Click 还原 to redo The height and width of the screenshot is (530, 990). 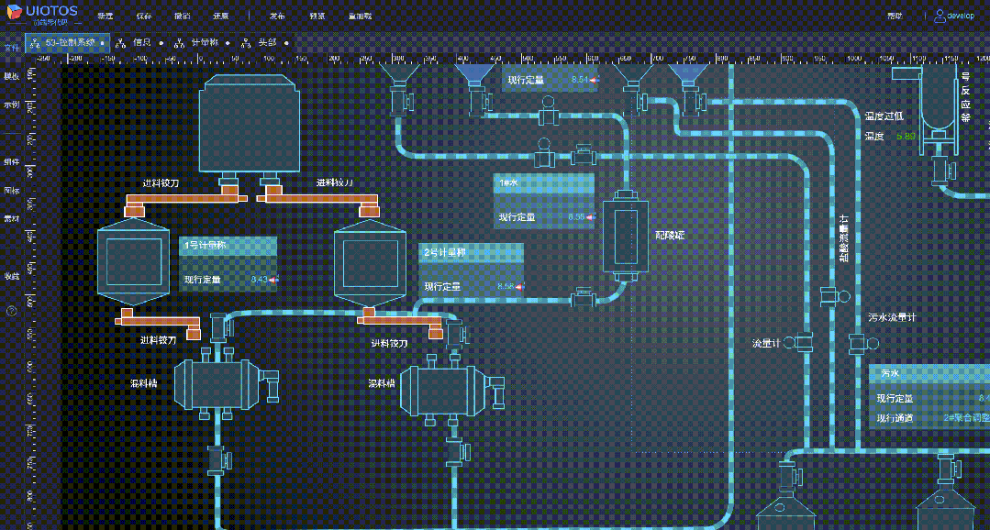219,17
